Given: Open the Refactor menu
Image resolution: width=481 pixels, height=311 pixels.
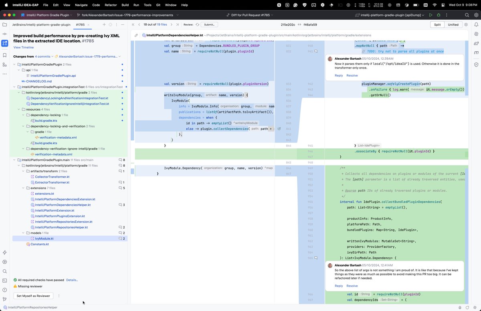Looking at the screenshot, I should [111, 5].
